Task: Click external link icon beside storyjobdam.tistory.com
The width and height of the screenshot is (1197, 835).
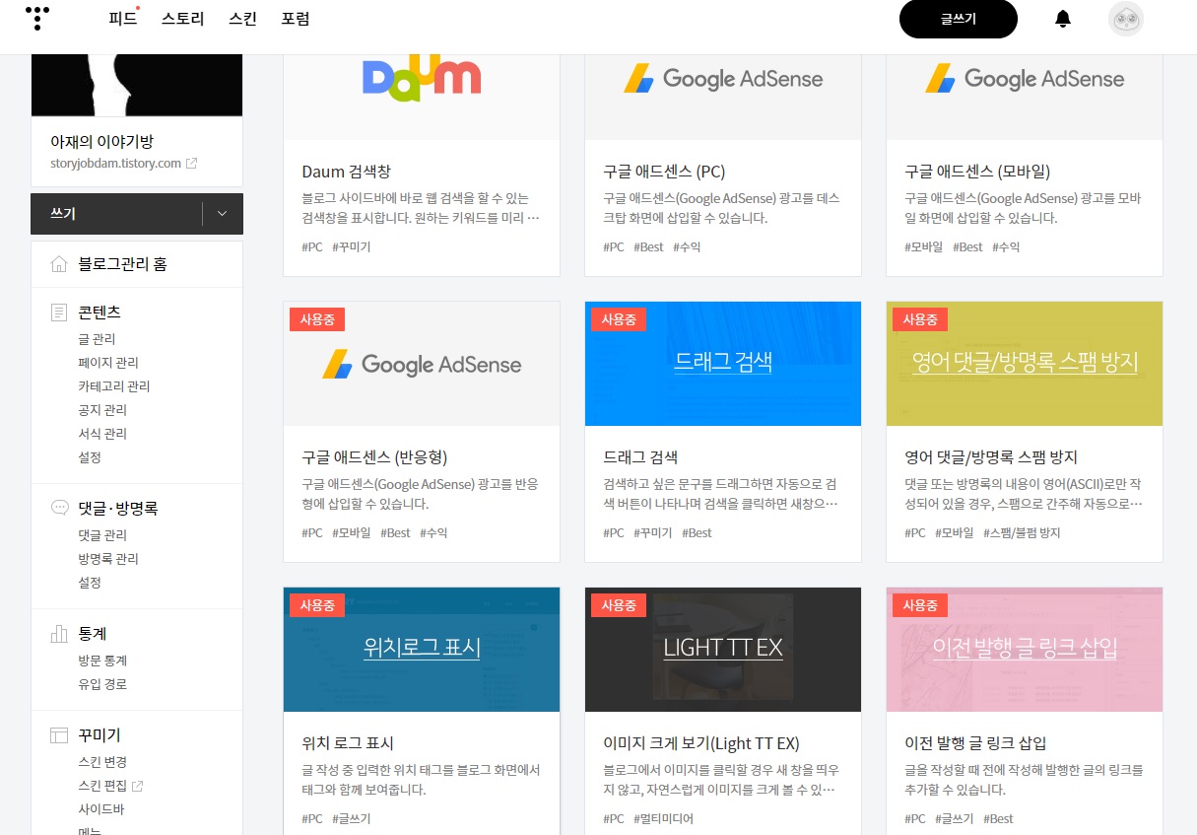Action: click(191, 164)
